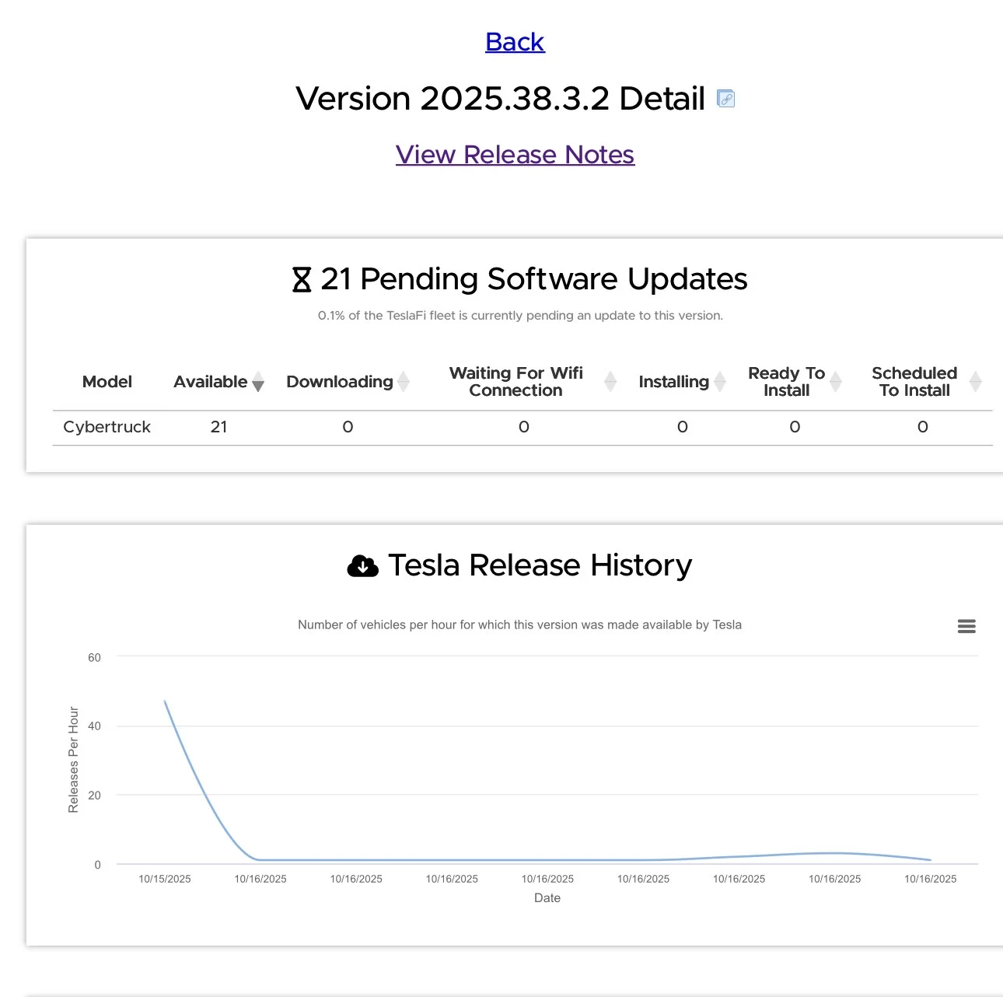Screen dimensions: 1003x997
Task: Click the hourglass pending updates icon
Action: point(302,279)
